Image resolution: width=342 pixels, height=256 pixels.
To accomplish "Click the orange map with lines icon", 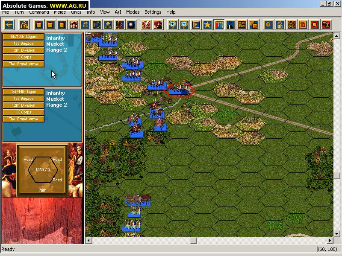I will [242, 25].
